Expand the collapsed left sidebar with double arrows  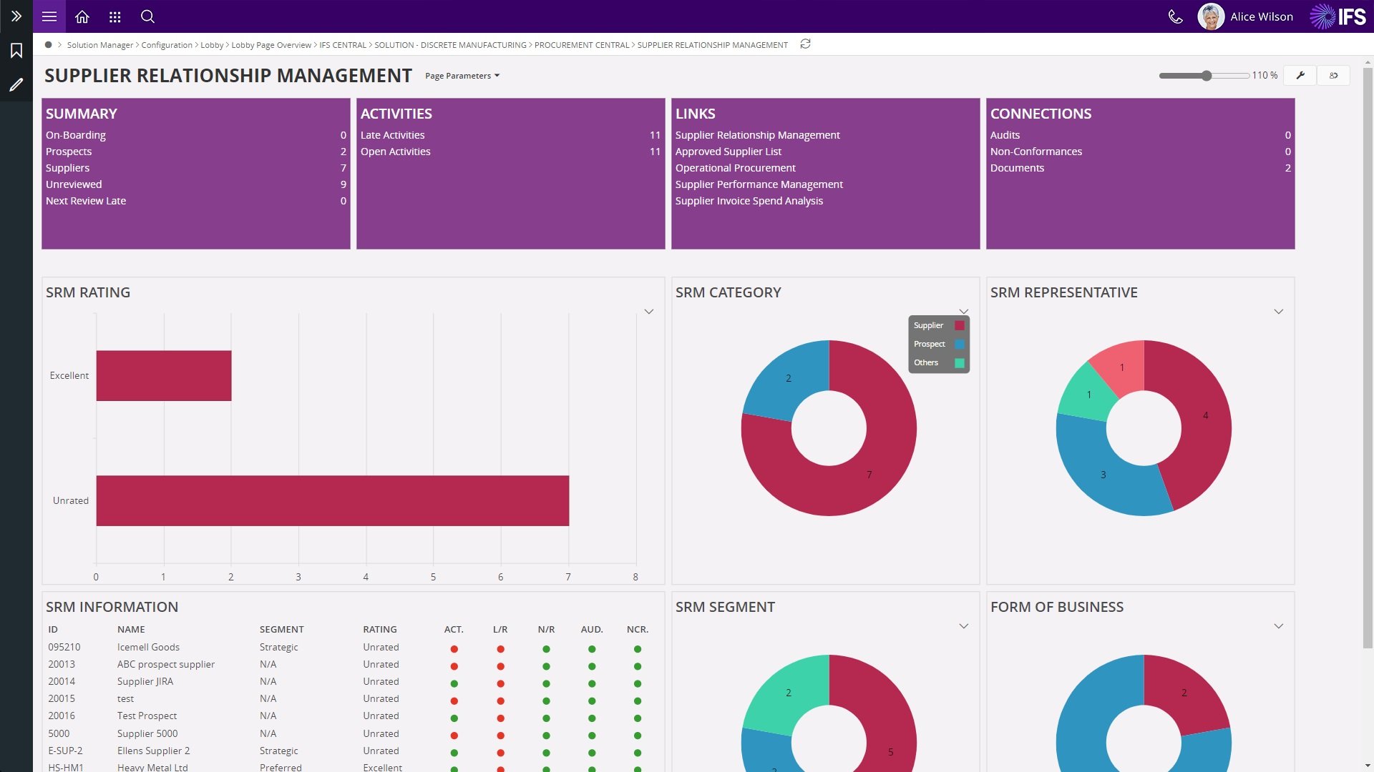pos(16,16)
